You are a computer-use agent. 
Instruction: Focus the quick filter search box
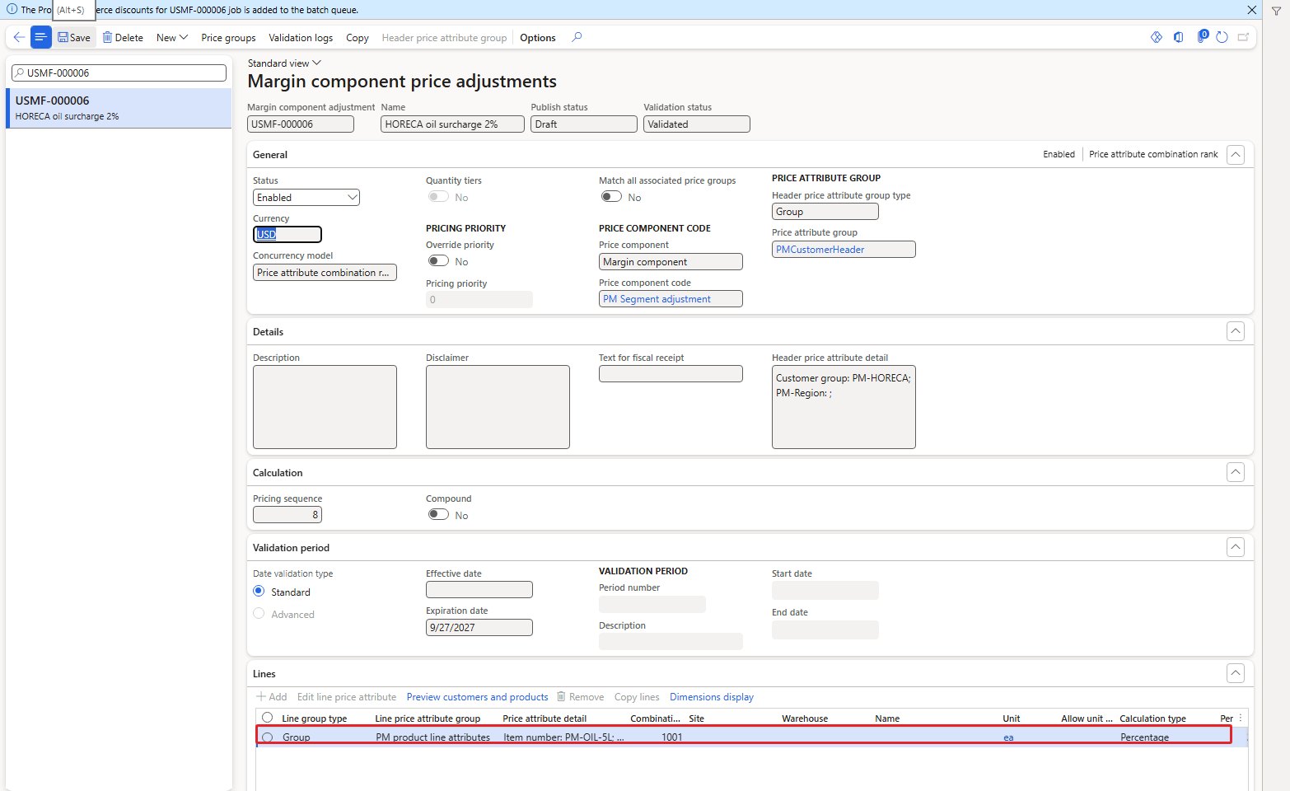[x=119, y=73]
